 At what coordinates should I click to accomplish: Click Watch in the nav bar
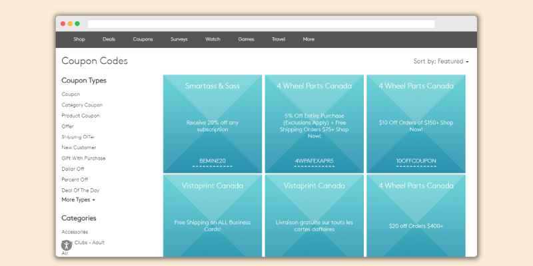(213, 39)
